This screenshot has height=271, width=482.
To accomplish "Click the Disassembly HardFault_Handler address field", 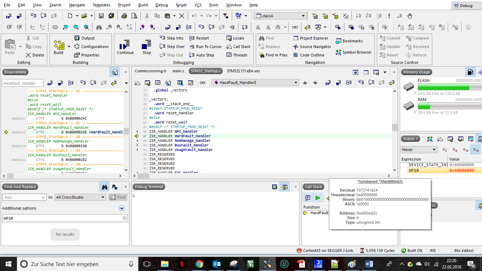I will point(23,83).
